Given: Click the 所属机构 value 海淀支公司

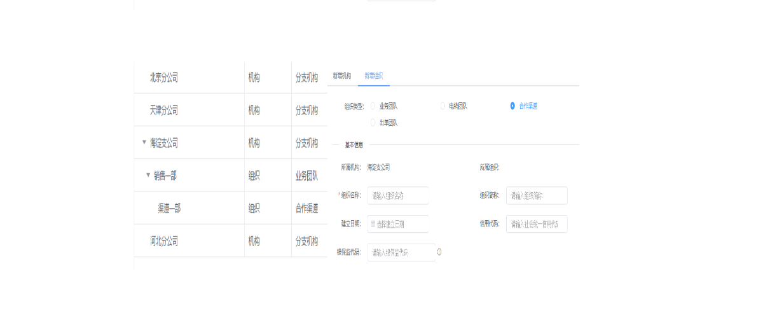Looking at the screenshot, I should click(x=378, y=167).
